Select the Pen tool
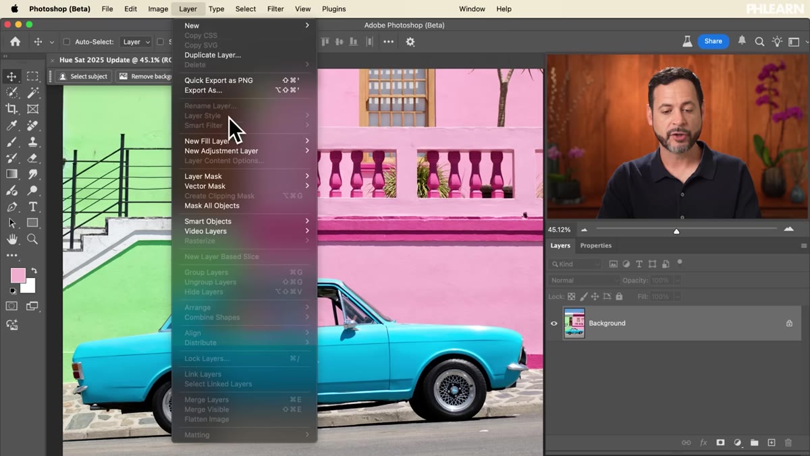 click(11, 207)
